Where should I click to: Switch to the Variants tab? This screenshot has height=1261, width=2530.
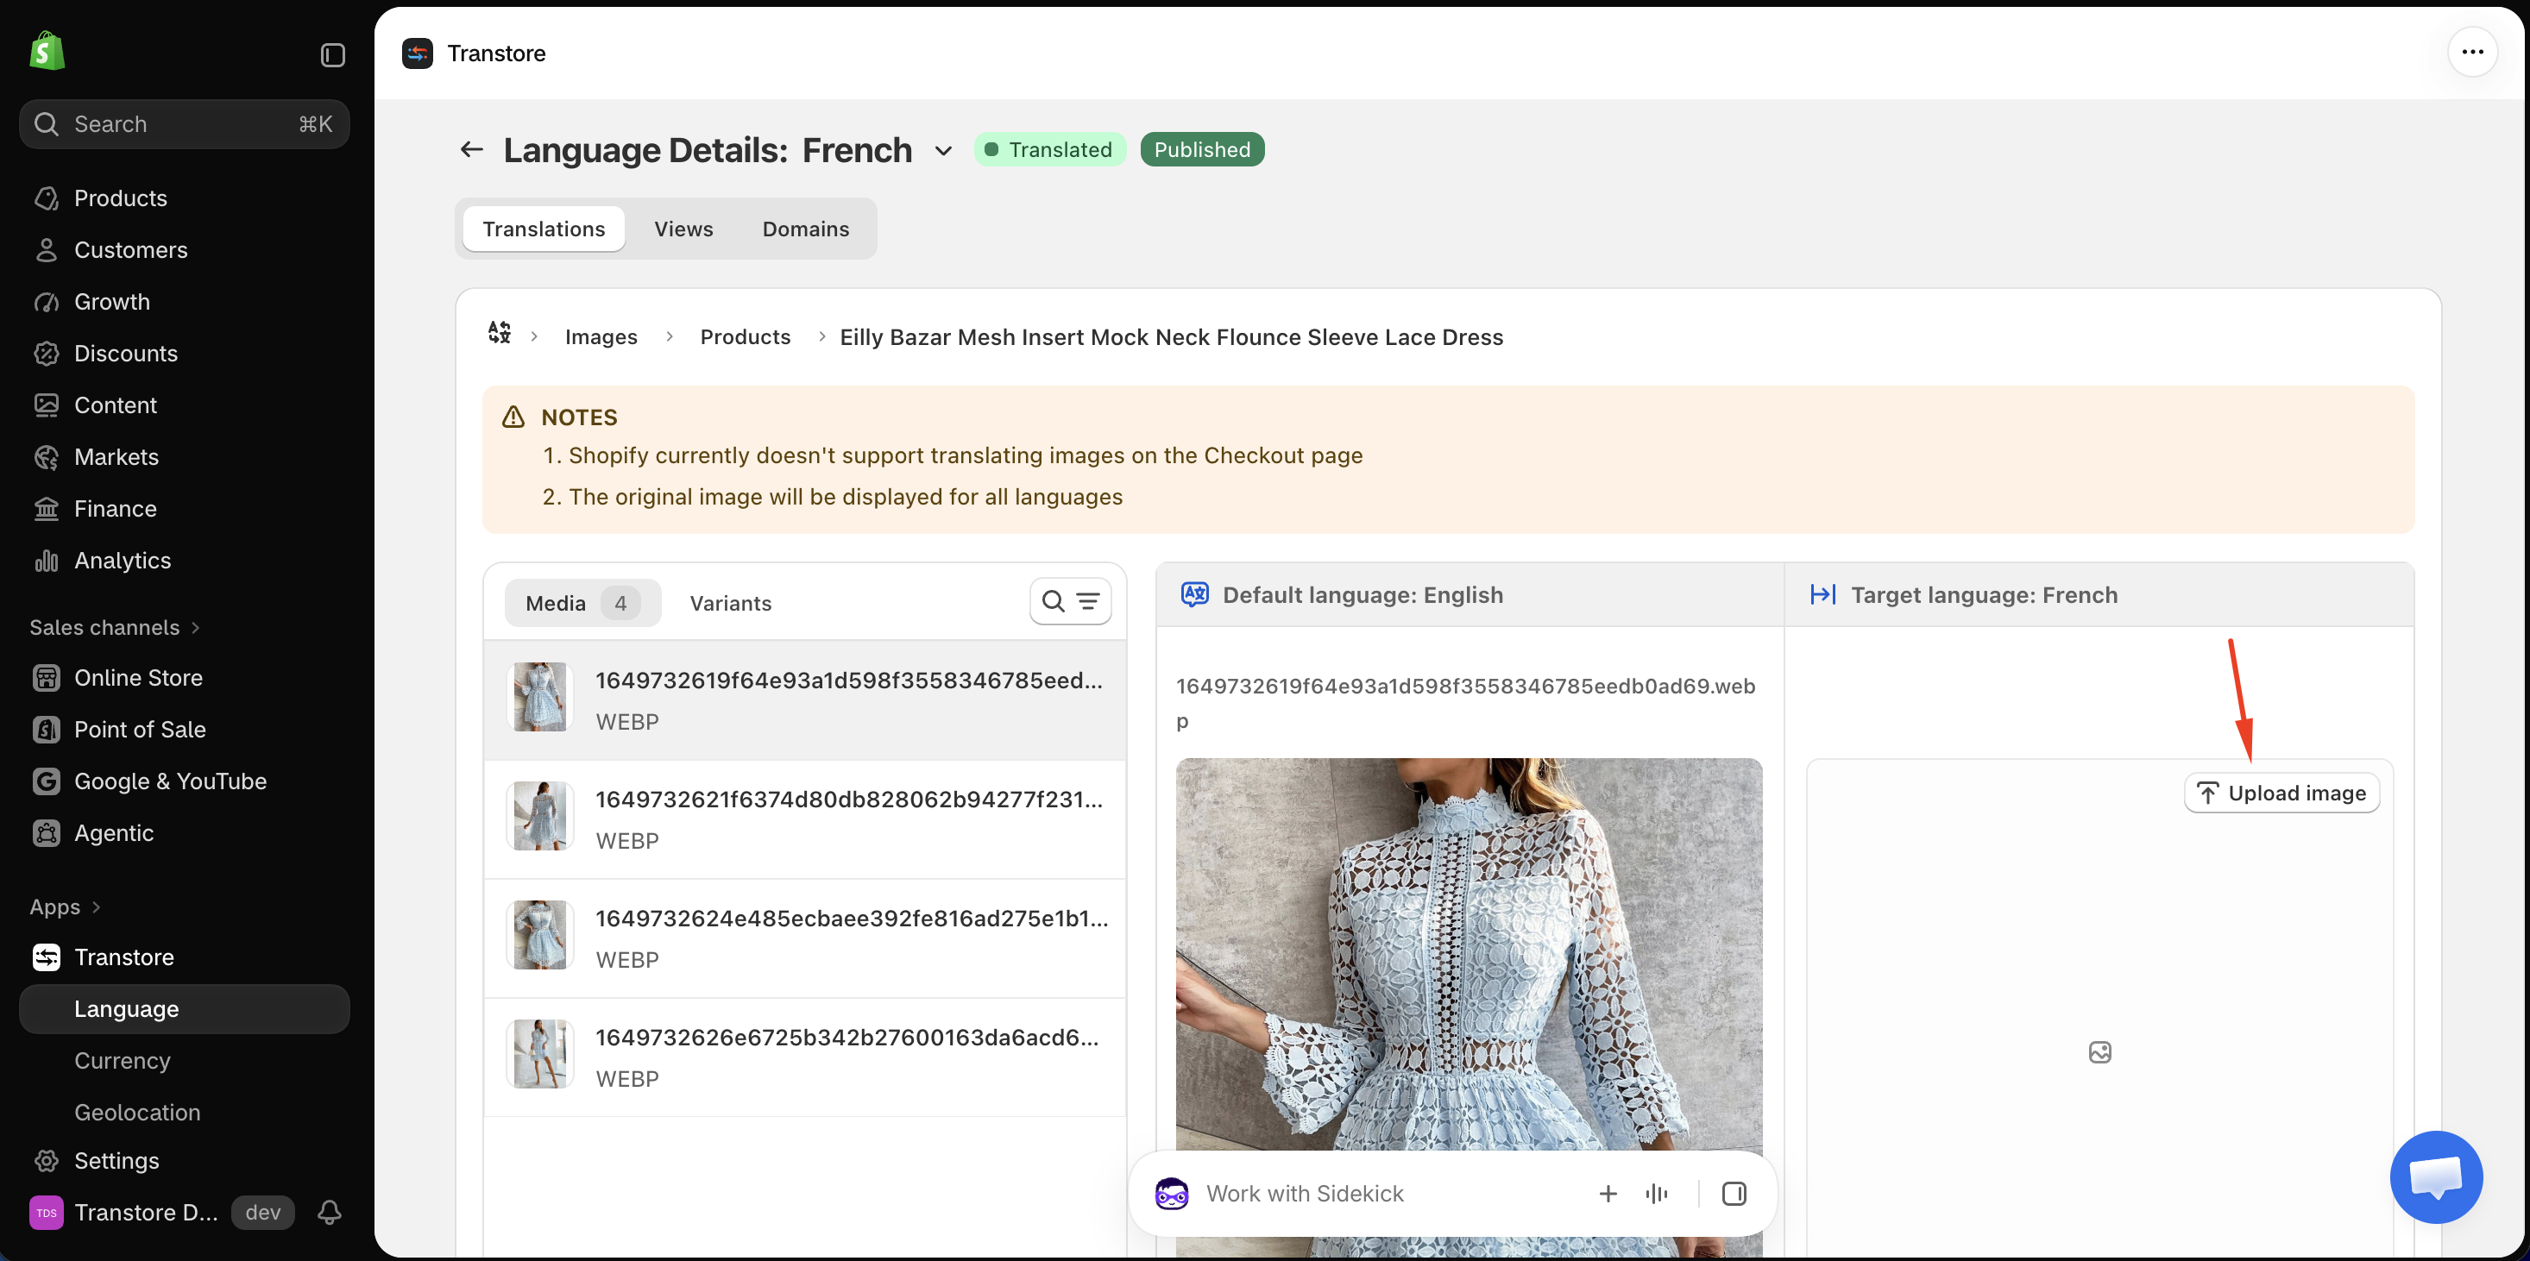730,603
